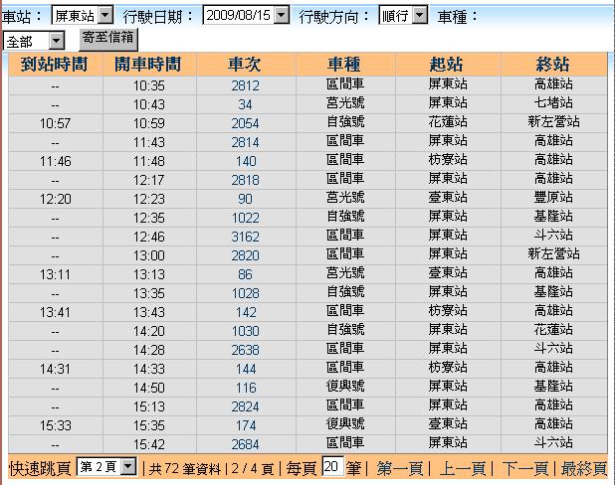Viewport: 615px width, 485px height.
Task: Click the 每頁 rows-per-page input field
Action: coord(332,466)
